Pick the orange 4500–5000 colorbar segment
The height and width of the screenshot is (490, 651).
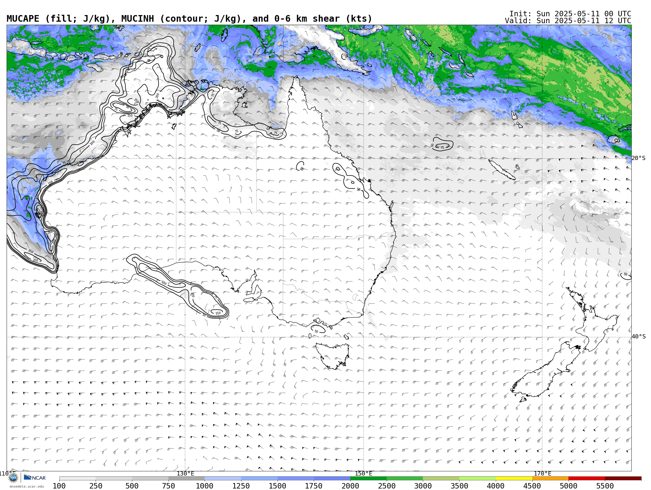click(x=550, y=479)
